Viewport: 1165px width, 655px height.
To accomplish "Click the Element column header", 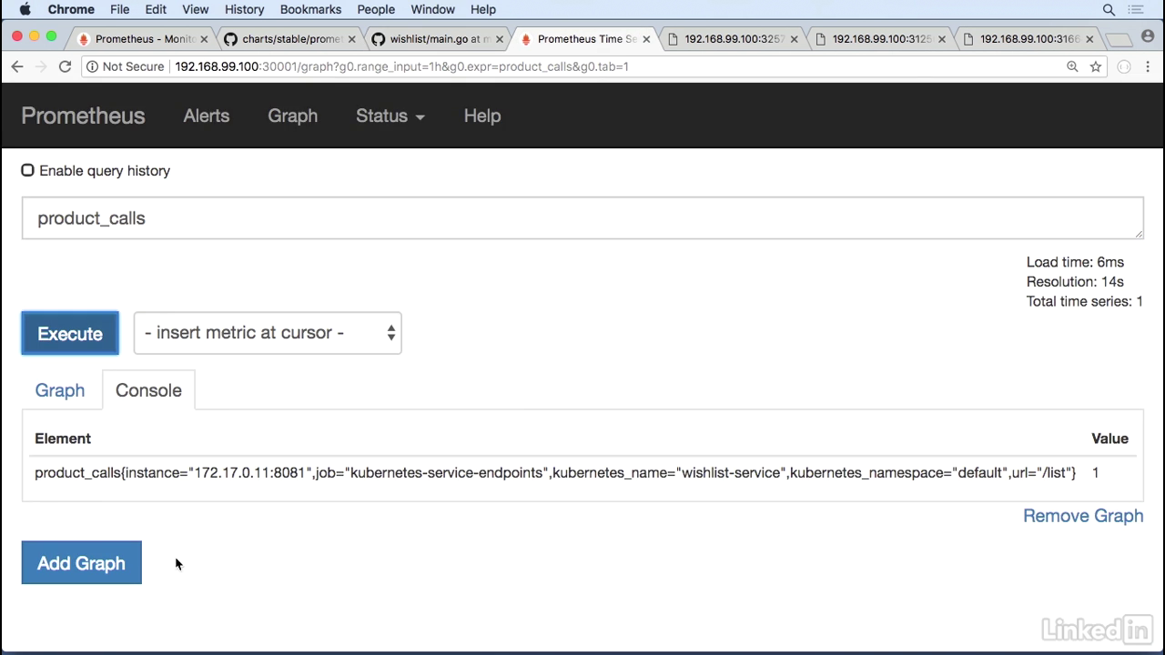I will tap(63, 438).
